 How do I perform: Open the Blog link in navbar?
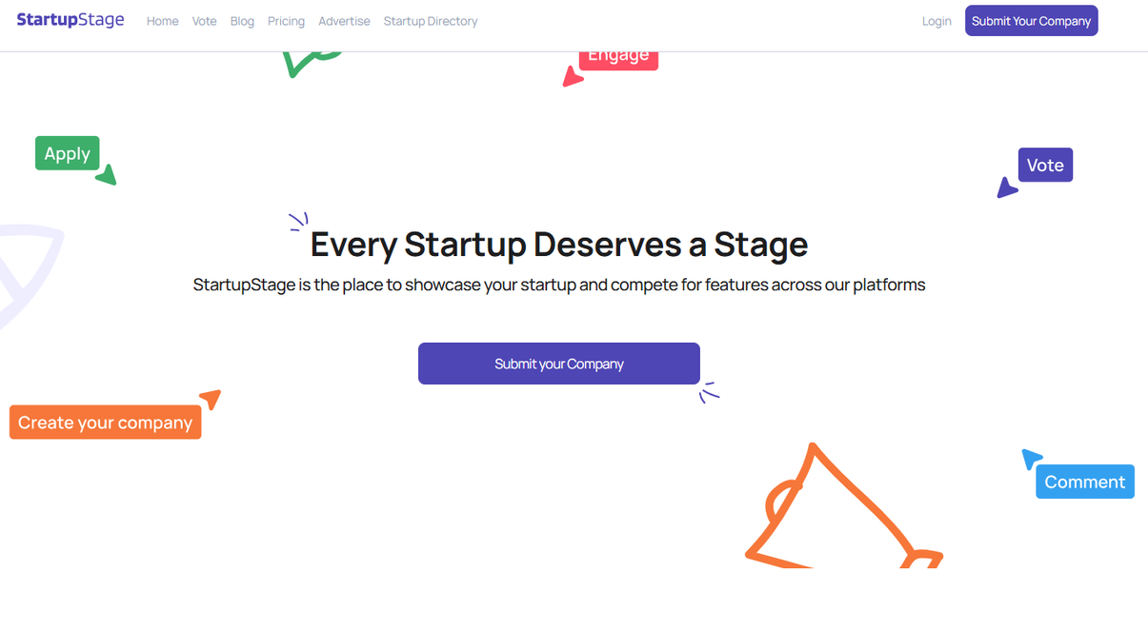coord(242,21)
